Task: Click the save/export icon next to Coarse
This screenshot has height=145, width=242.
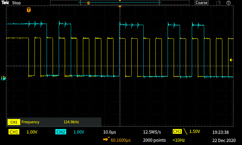Action: (x=218, y=3)
